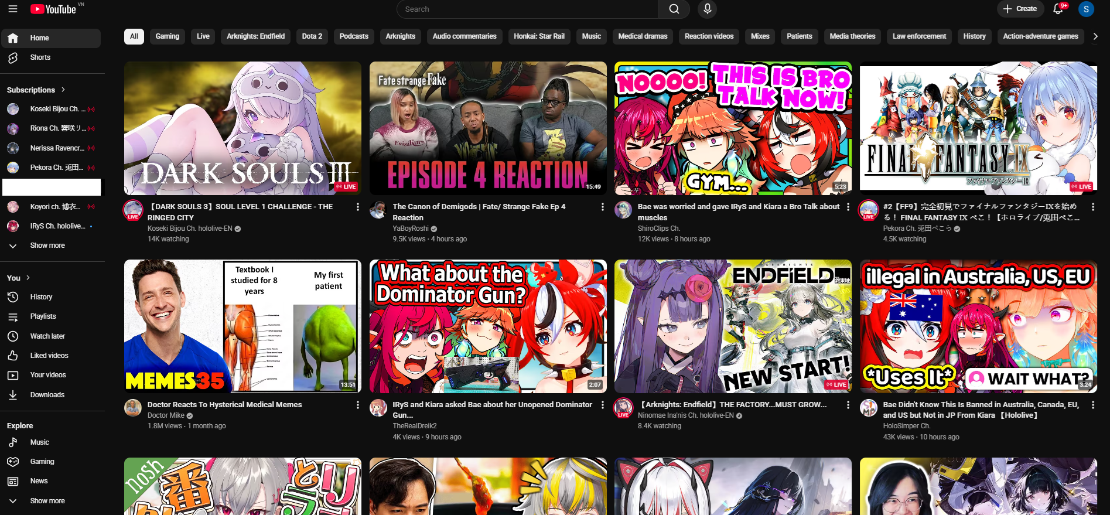Open YaBoyRoshi channel link

[x=411, y=228]
